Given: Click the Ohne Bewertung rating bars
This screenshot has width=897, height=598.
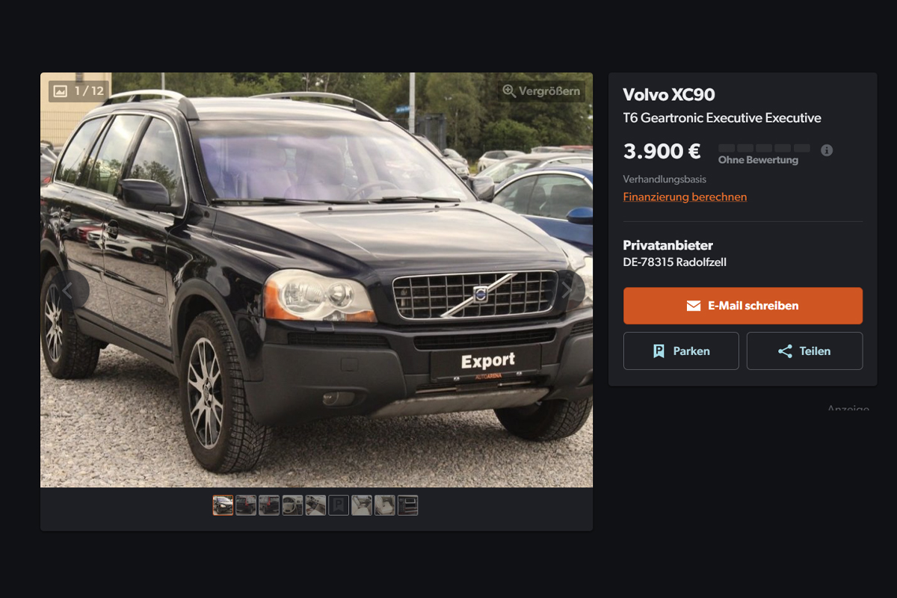Looking at the screenshot, I should (x=764, y=148).
